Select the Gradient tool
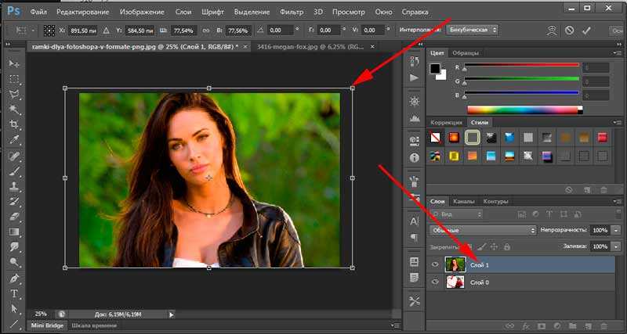Screen dimensions: 627x334 point(14,232)
